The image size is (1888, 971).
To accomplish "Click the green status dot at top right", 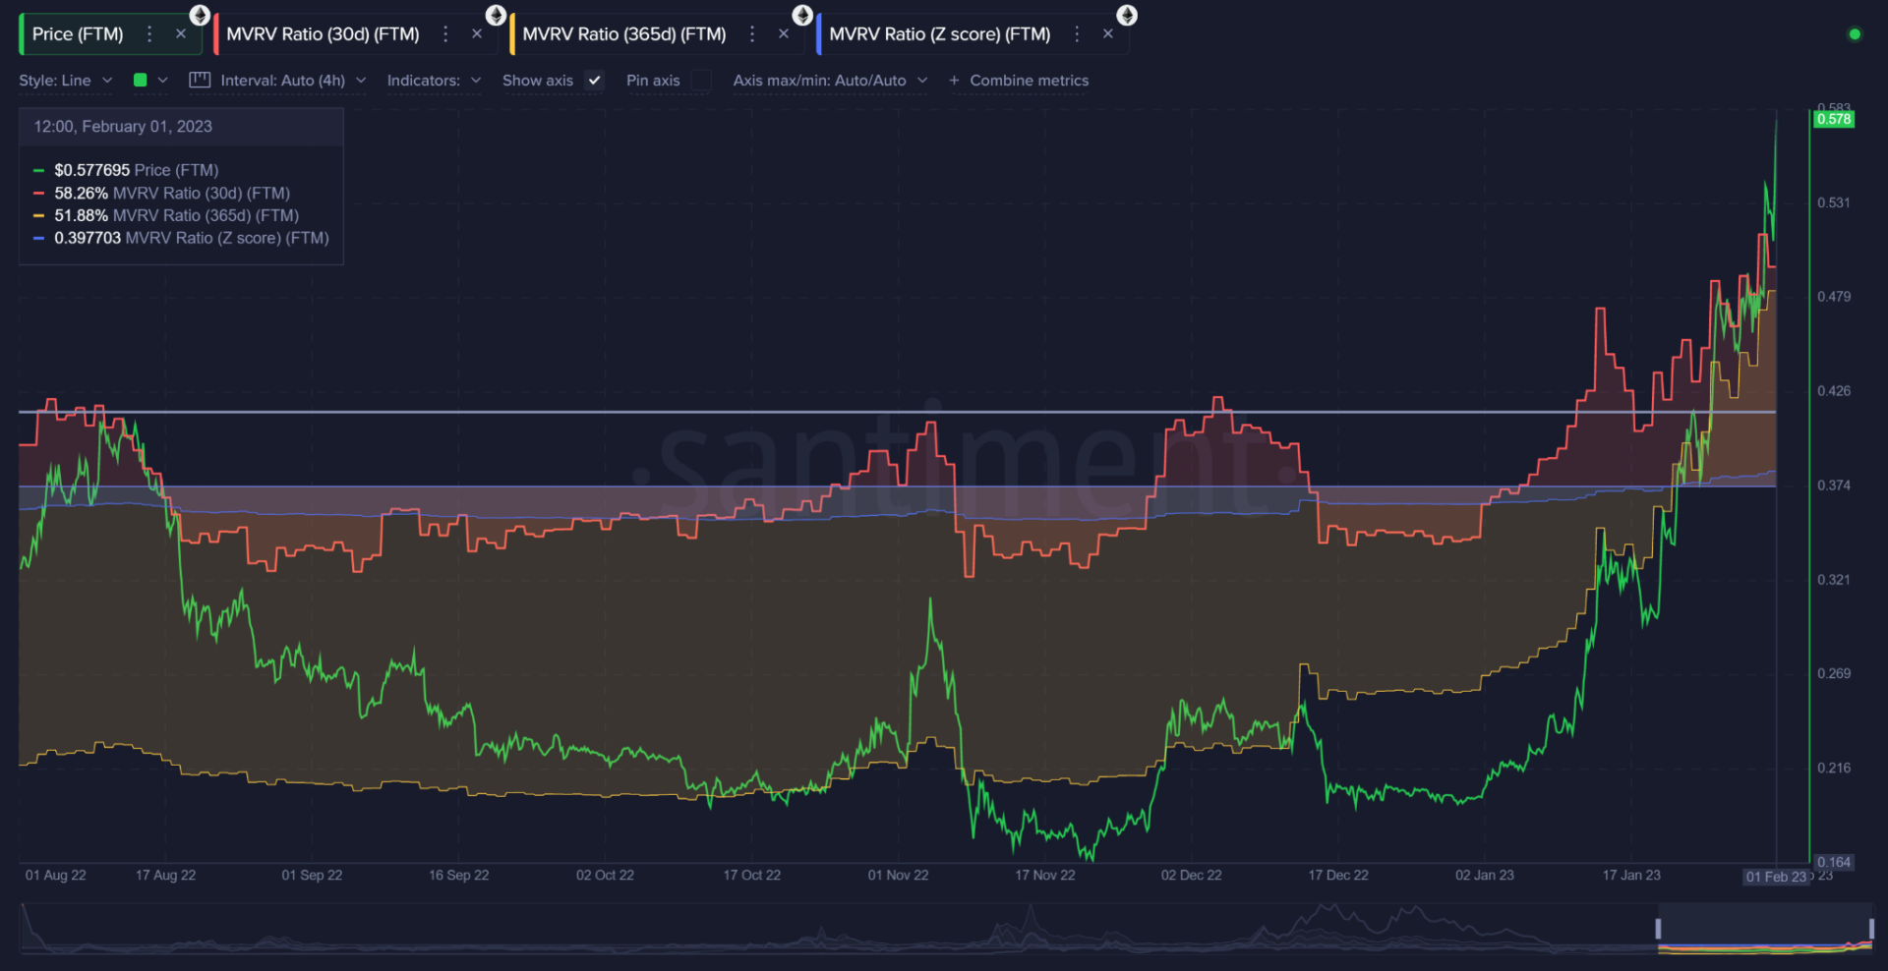I will (x=1855, y=32).
